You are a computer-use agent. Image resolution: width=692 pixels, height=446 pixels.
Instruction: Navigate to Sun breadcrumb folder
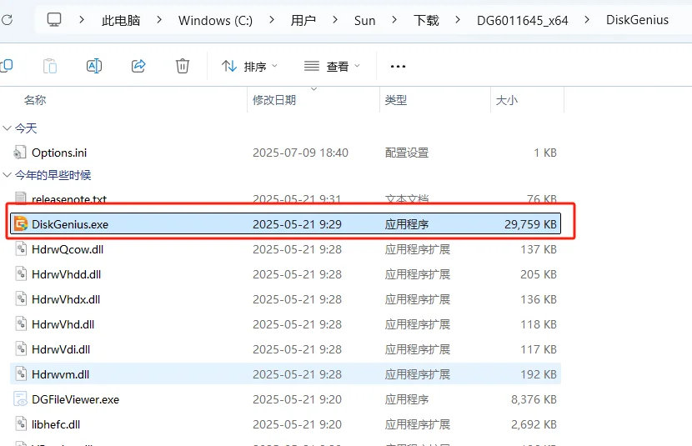pyautogui.click(x=364, y=20)
